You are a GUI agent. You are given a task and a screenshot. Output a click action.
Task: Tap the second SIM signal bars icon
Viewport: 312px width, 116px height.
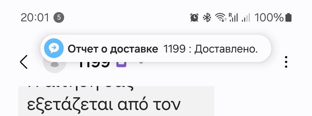246,18
